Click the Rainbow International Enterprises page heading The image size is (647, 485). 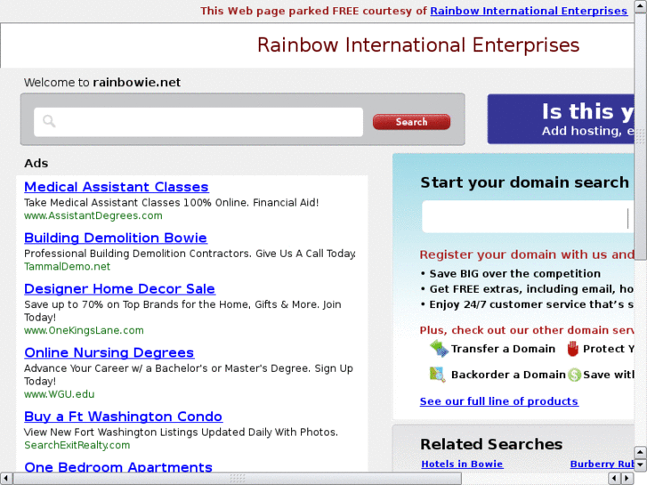coord(418,45)
